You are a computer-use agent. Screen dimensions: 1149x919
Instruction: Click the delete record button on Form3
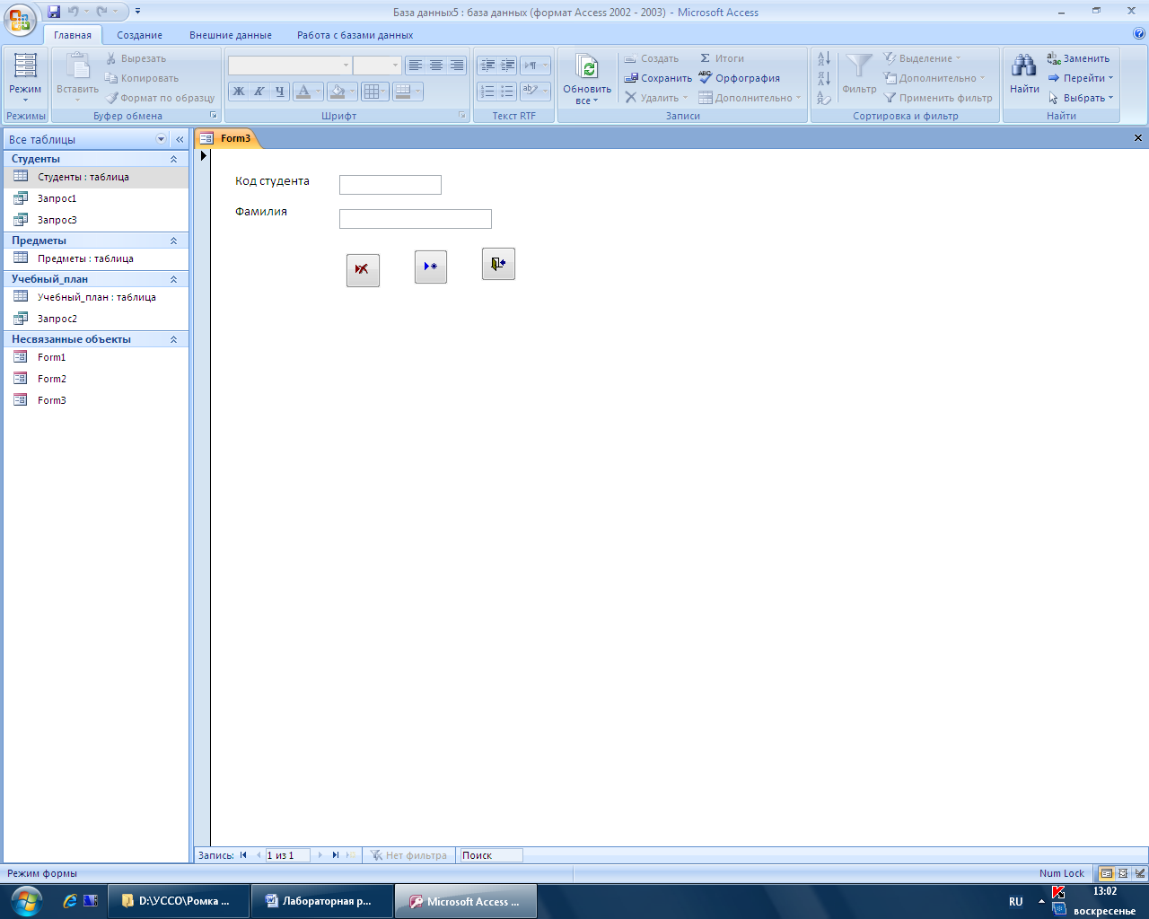point(363,270)
